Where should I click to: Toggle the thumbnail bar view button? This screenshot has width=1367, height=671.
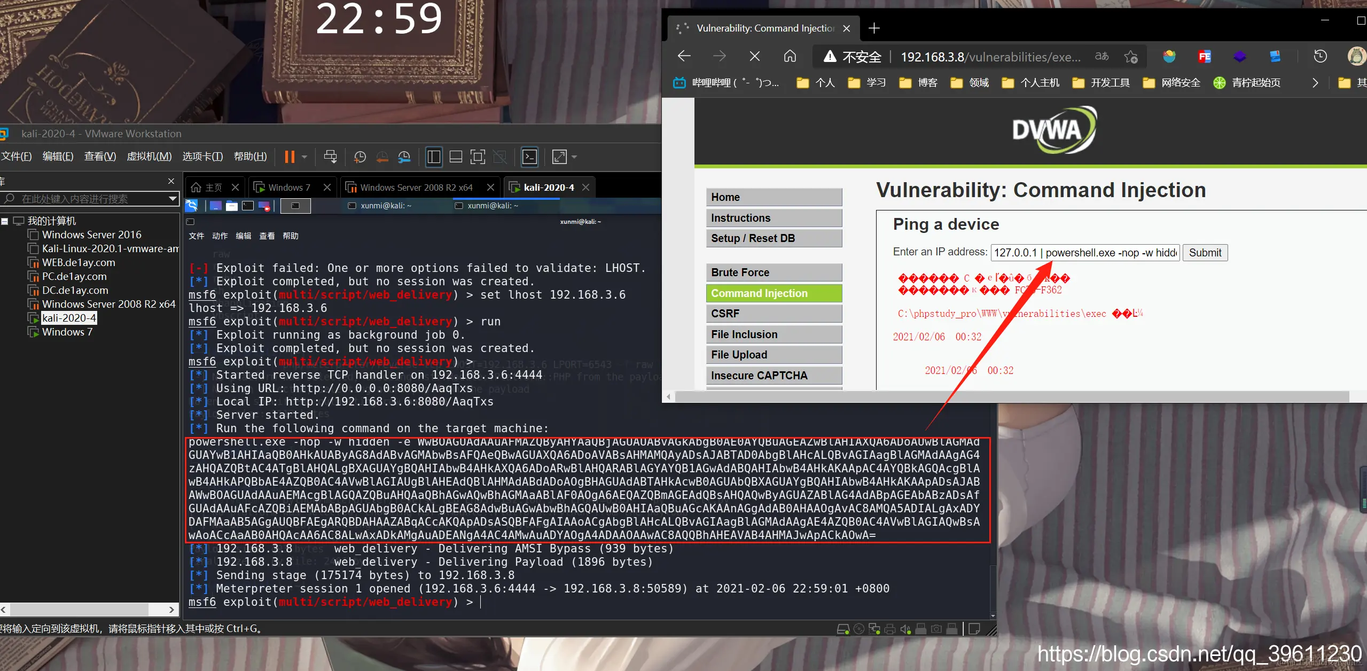pyautogui.click(x=456, y=157)
